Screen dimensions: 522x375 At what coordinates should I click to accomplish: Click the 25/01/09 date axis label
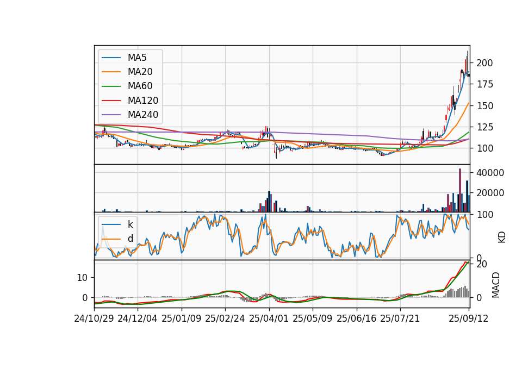[182, 318]
